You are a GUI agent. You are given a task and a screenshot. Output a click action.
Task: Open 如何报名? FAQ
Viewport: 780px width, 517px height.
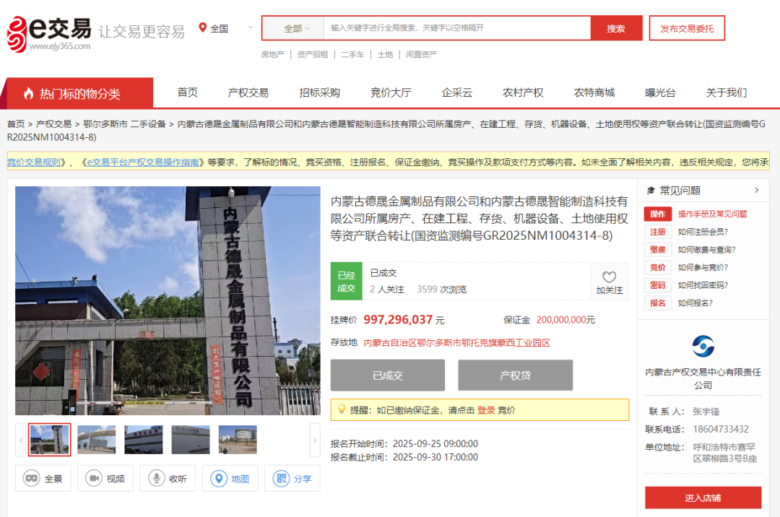(695, 303)
